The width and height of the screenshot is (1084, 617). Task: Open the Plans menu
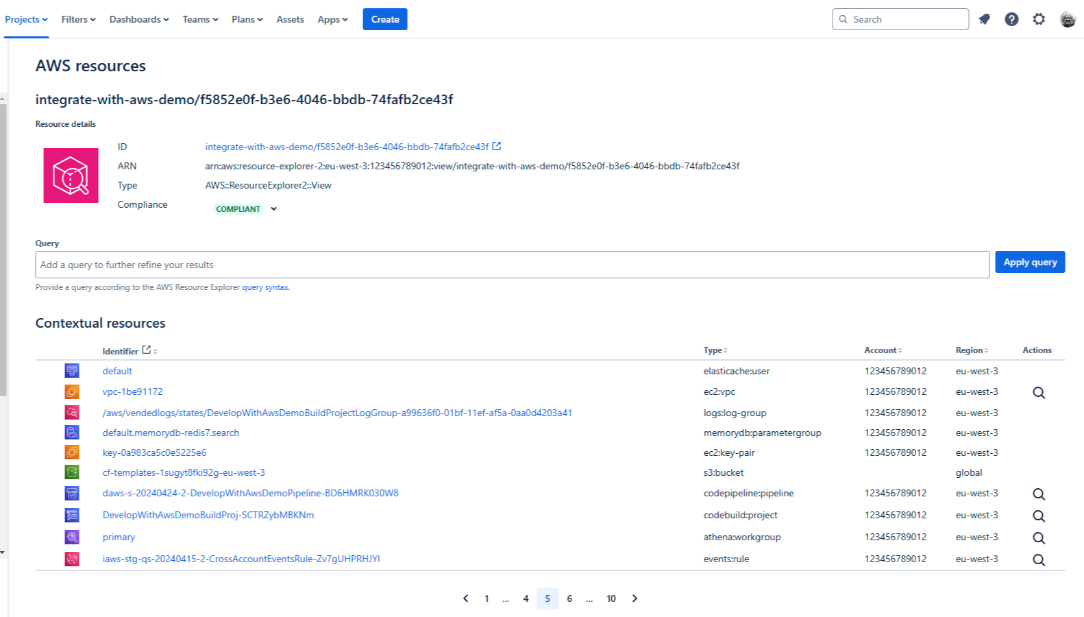[x=247, y=19]
